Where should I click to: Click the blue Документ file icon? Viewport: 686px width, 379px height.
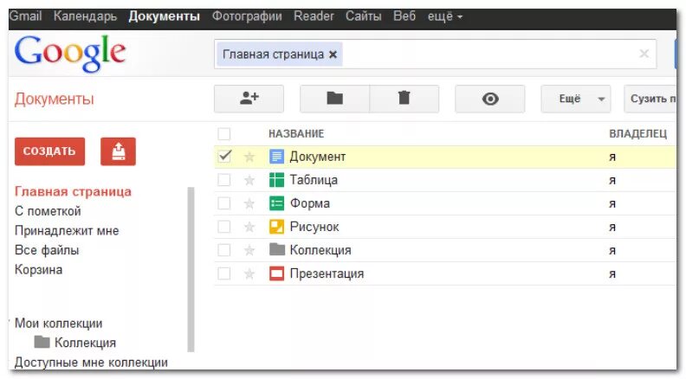point(276,157)
